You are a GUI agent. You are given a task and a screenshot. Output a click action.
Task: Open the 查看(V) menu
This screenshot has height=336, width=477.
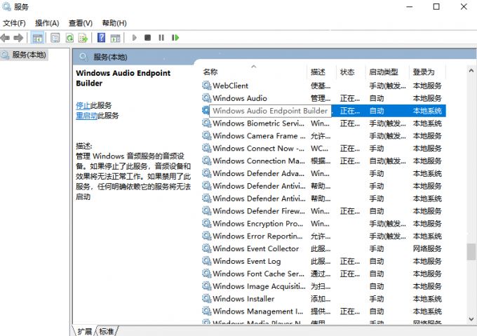point(80,23)
